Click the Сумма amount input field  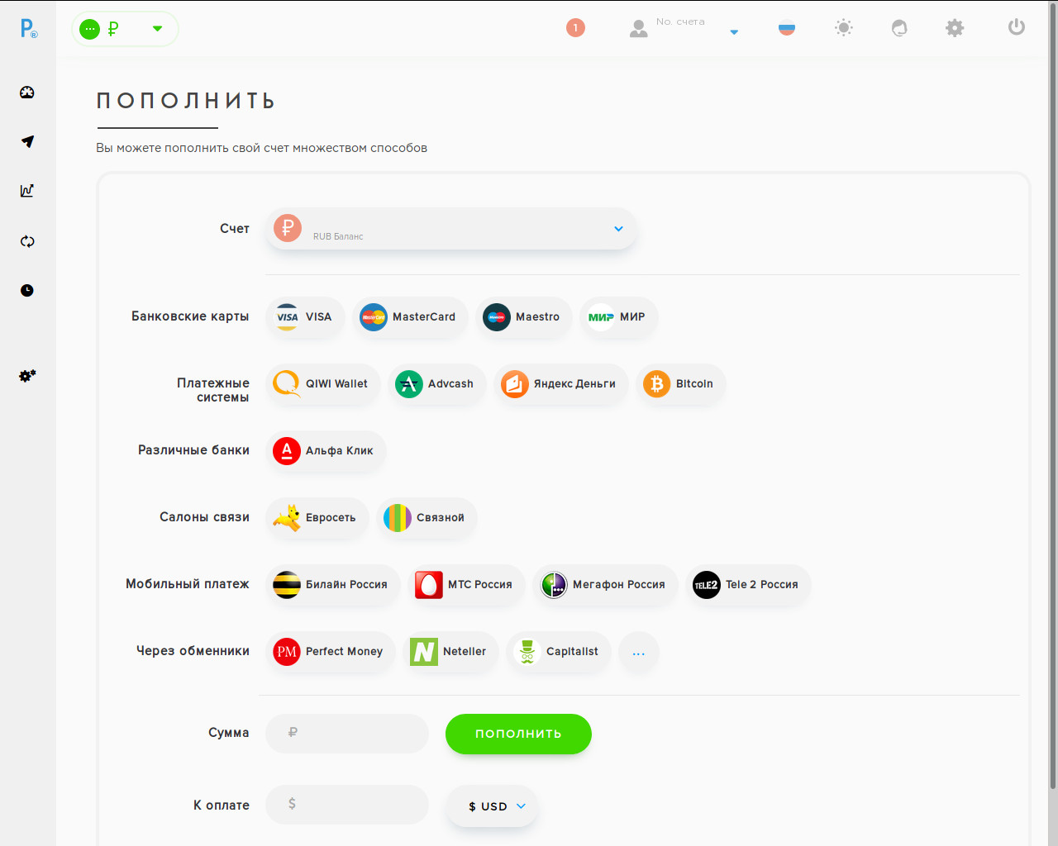(x=347, y=734)
